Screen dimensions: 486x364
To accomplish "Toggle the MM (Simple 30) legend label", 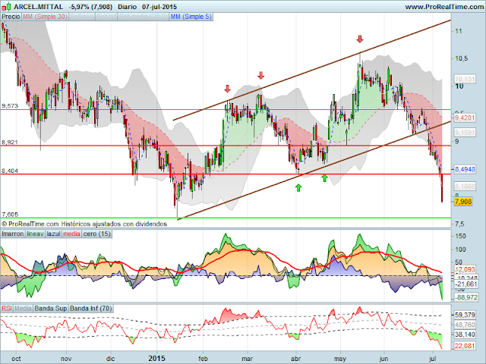I will click(45, 17).
